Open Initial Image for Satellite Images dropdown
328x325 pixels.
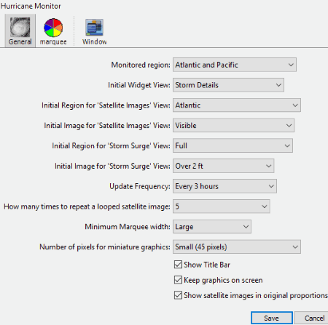pos(233,125)
